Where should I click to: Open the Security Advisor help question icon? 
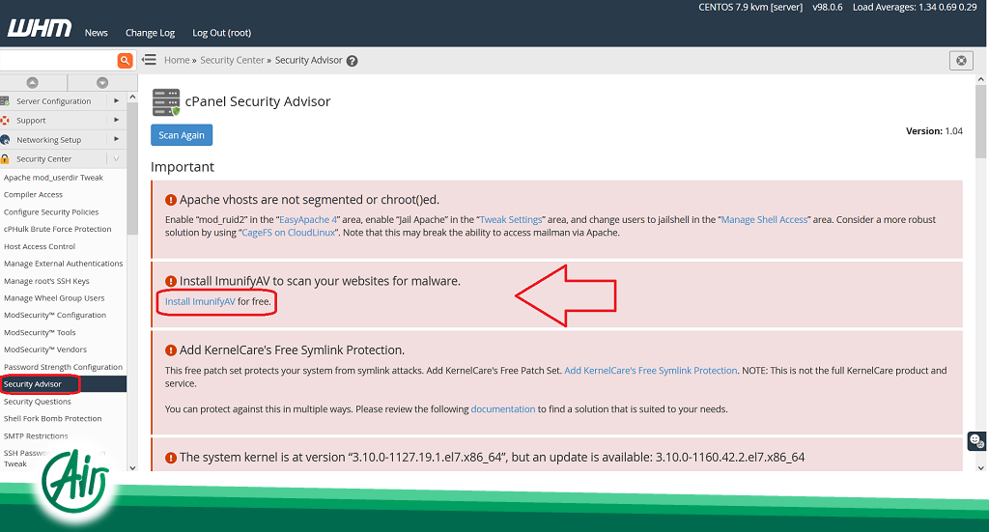352,61
